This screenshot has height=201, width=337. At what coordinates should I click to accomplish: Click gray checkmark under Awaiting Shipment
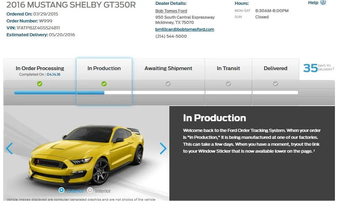(168, 84)
